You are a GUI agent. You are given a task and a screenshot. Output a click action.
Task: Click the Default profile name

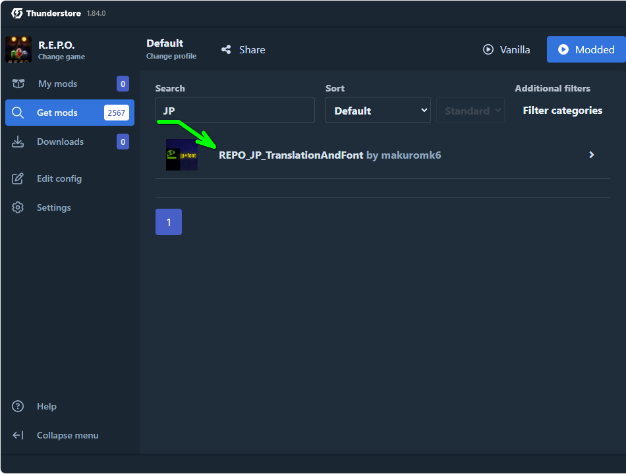165,43
